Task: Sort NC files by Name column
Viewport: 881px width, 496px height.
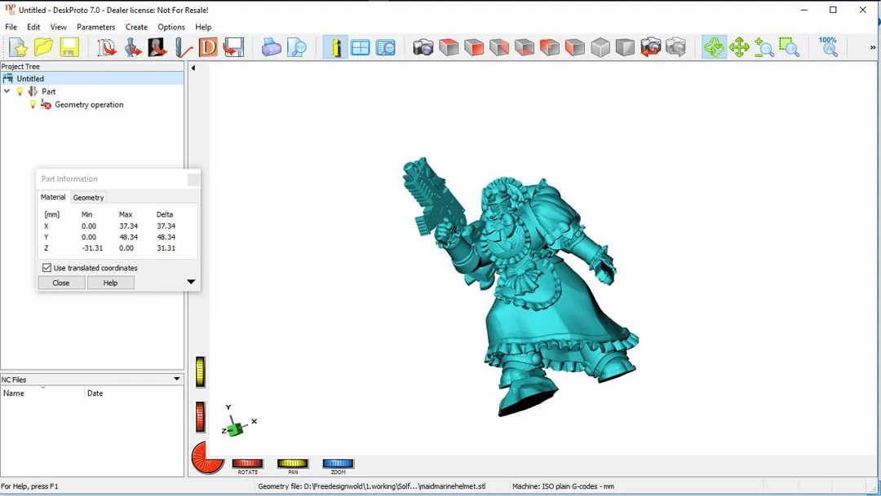Action: [42, 393]
